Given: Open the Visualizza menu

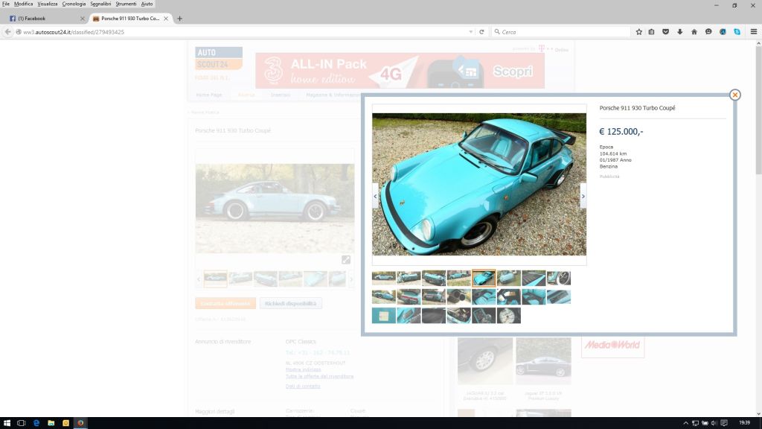Looking at the screenshot, I should 48,4.
